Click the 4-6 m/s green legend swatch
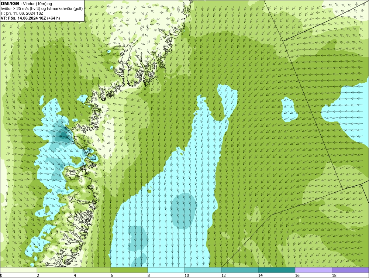 (92, 270)
